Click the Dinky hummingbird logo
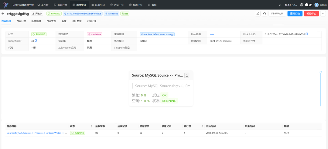This screenshot has height=149, width=328. pyautogui.click(x=5, y=5)
